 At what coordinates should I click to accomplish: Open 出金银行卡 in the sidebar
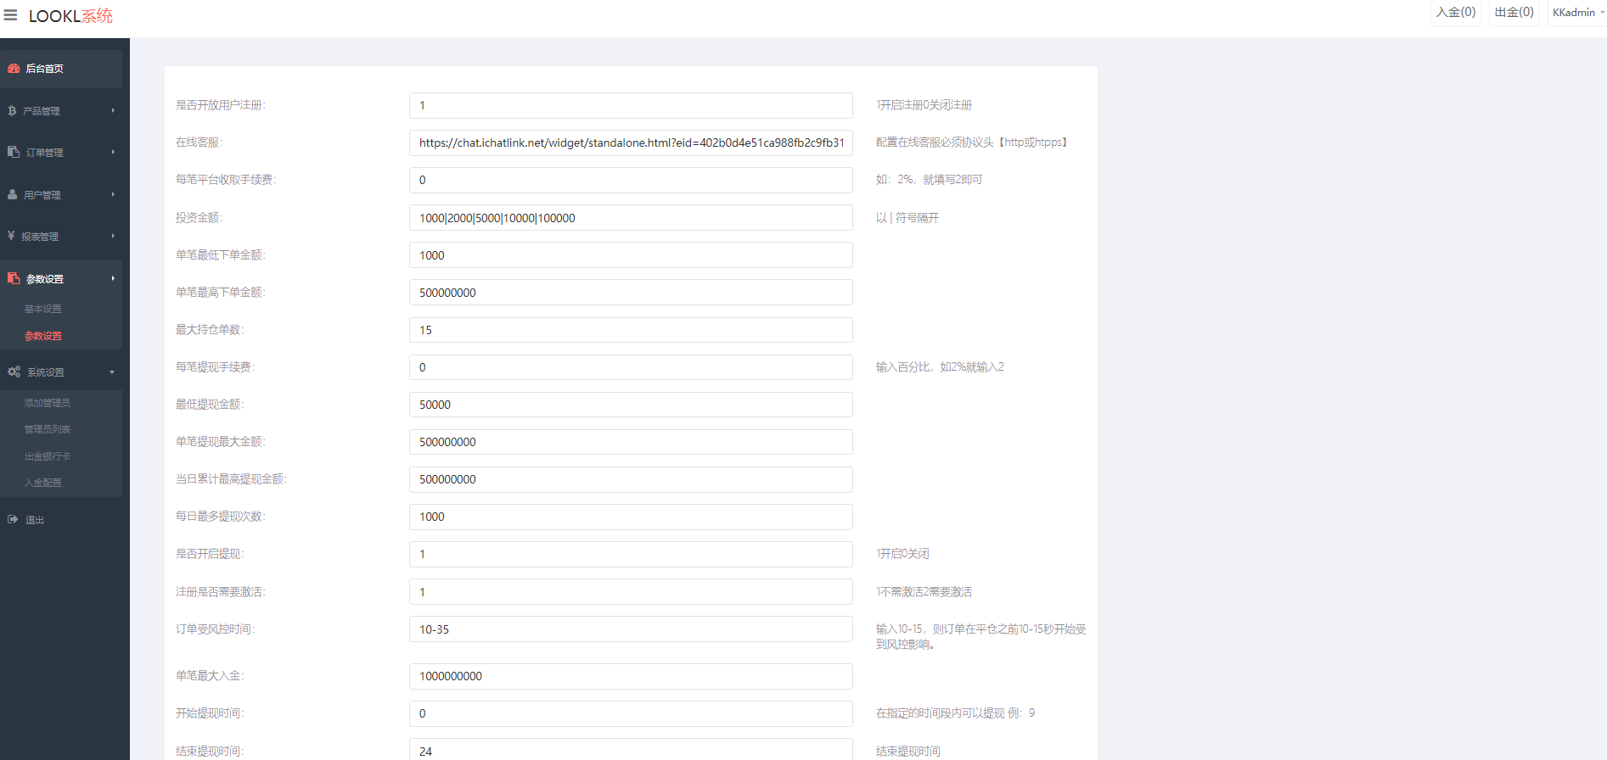[48, 457]
